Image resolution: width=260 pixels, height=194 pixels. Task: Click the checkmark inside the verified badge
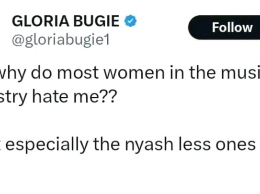point(131,21)
